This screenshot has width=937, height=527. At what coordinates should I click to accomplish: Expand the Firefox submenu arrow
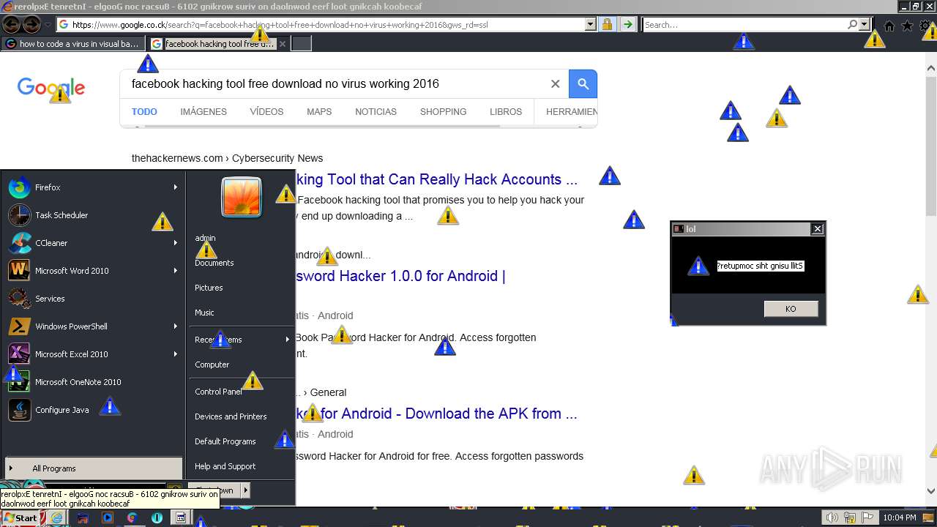pyautogui.click(x=176, y=187)
